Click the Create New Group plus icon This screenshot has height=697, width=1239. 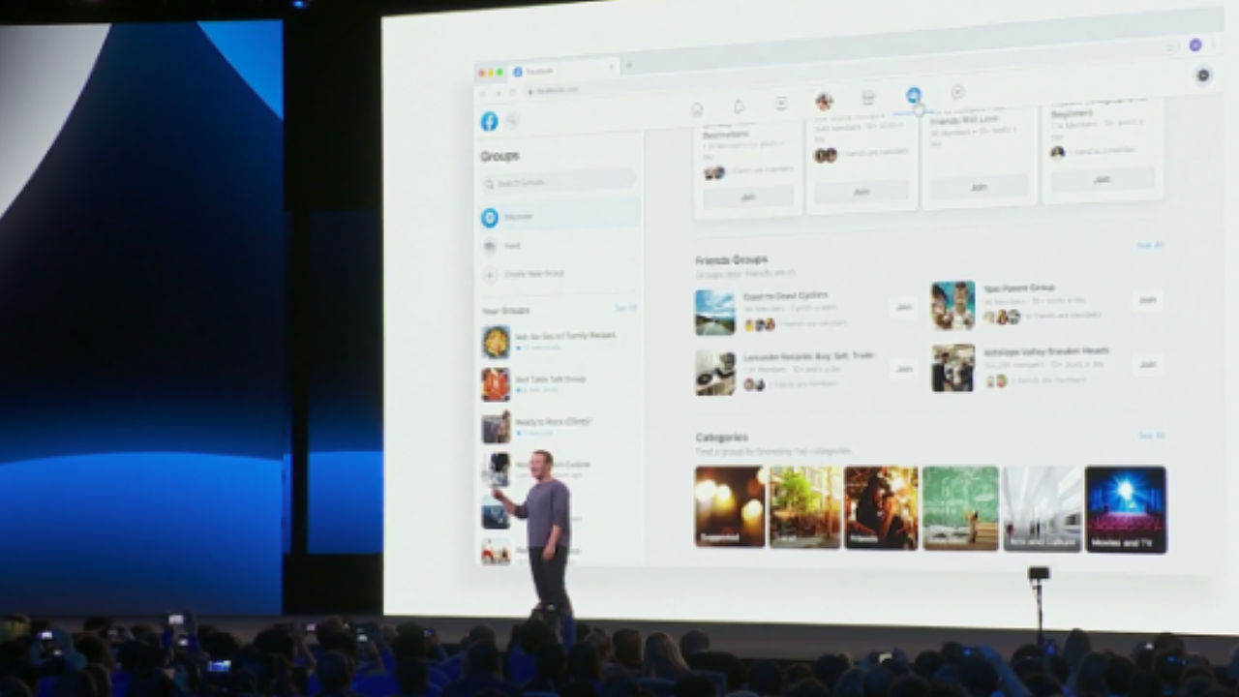pos(490,274)
